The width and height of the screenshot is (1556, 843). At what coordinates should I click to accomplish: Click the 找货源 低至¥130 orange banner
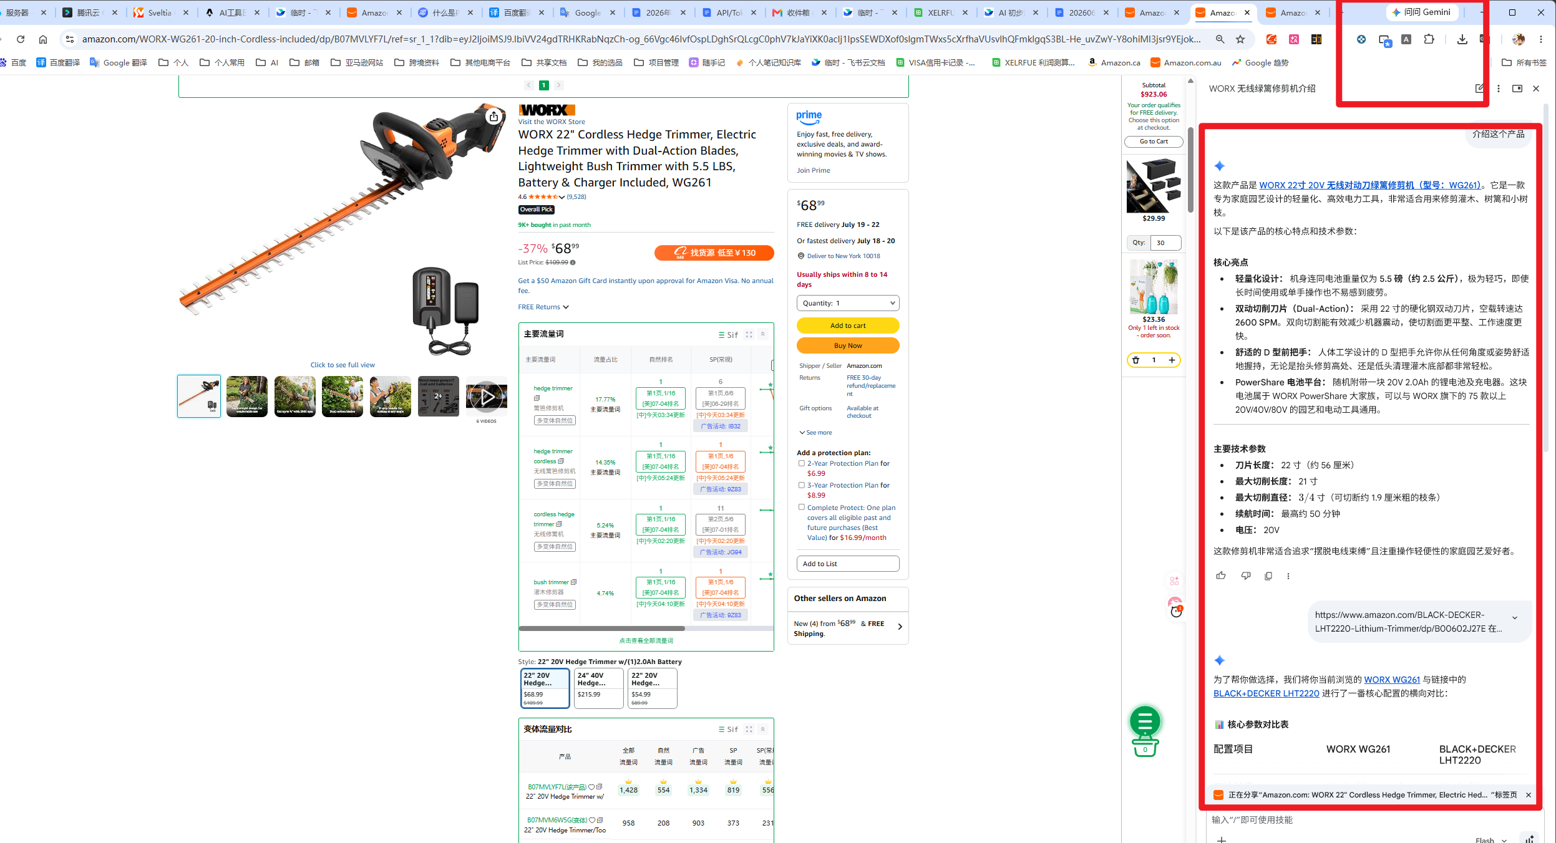[x=714, y=253]
